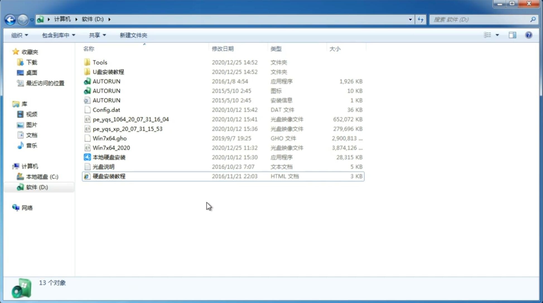Open the Tools folder

coord(99,62)
